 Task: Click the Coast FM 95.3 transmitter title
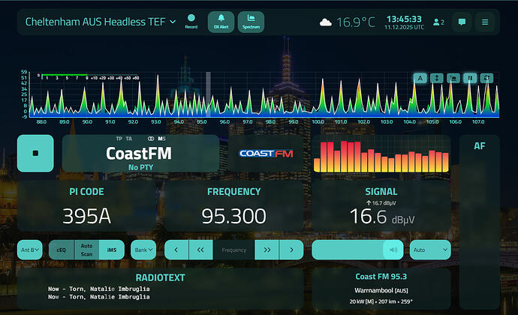381,277
